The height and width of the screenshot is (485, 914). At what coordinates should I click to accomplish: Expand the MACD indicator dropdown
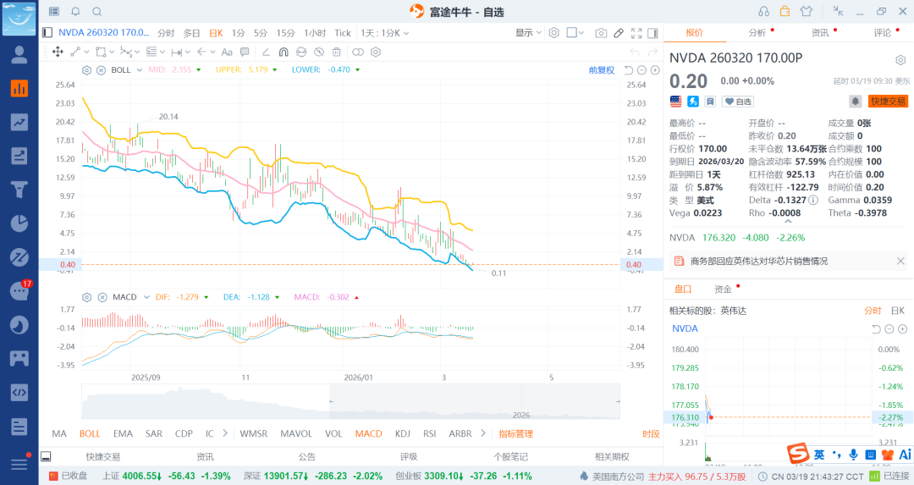coord(146,297)
